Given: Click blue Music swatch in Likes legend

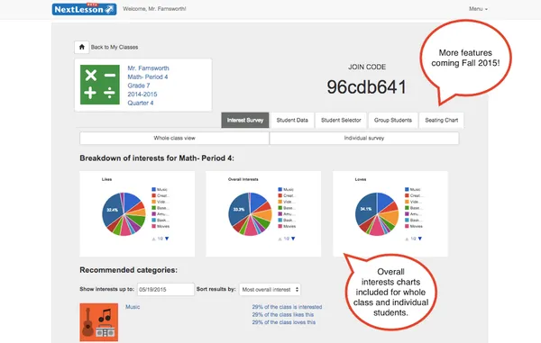Looking at the screenshot, I should pos(153,189).
